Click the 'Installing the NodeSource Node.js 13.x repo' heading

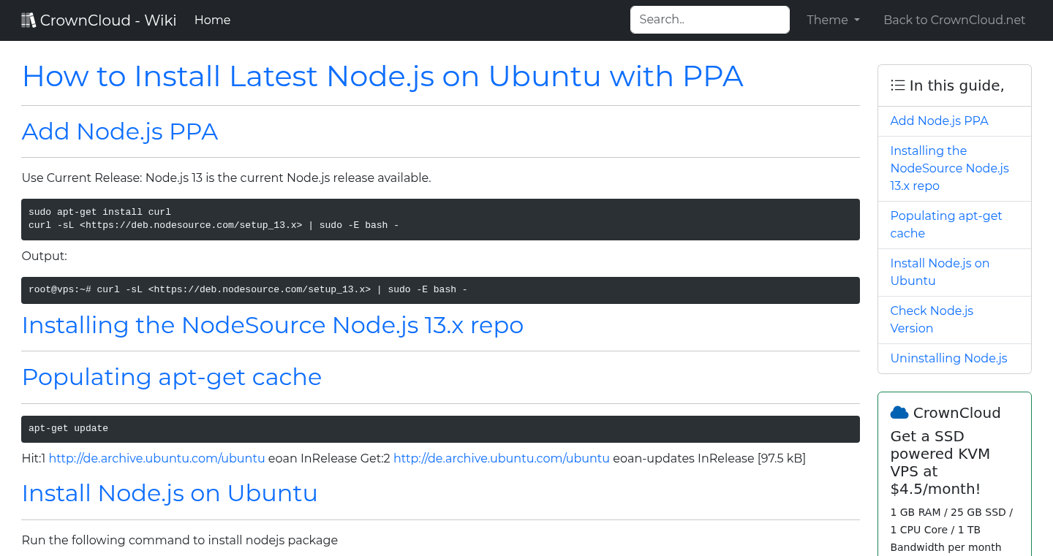(x=273, y=325)
